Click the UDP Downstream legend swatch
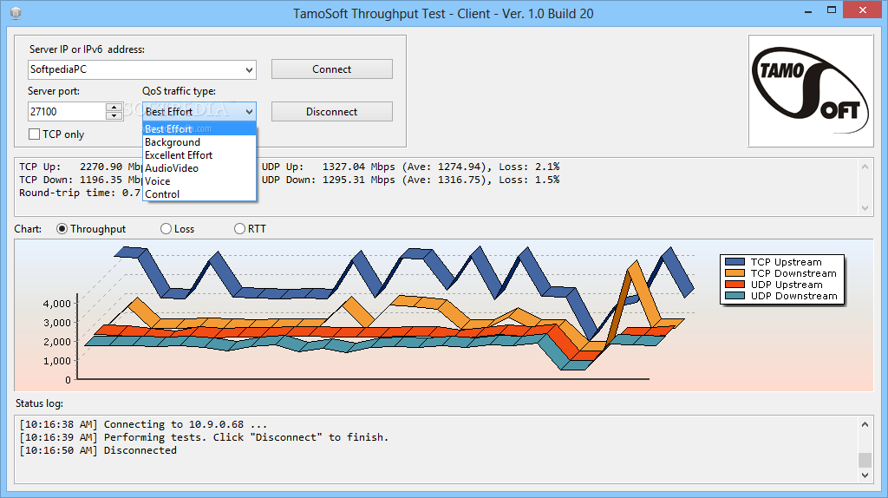 click(x=735, y=296)
